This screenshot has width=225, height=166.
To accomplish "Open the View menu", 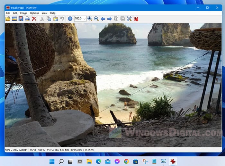I will click(x=44, y=13).
